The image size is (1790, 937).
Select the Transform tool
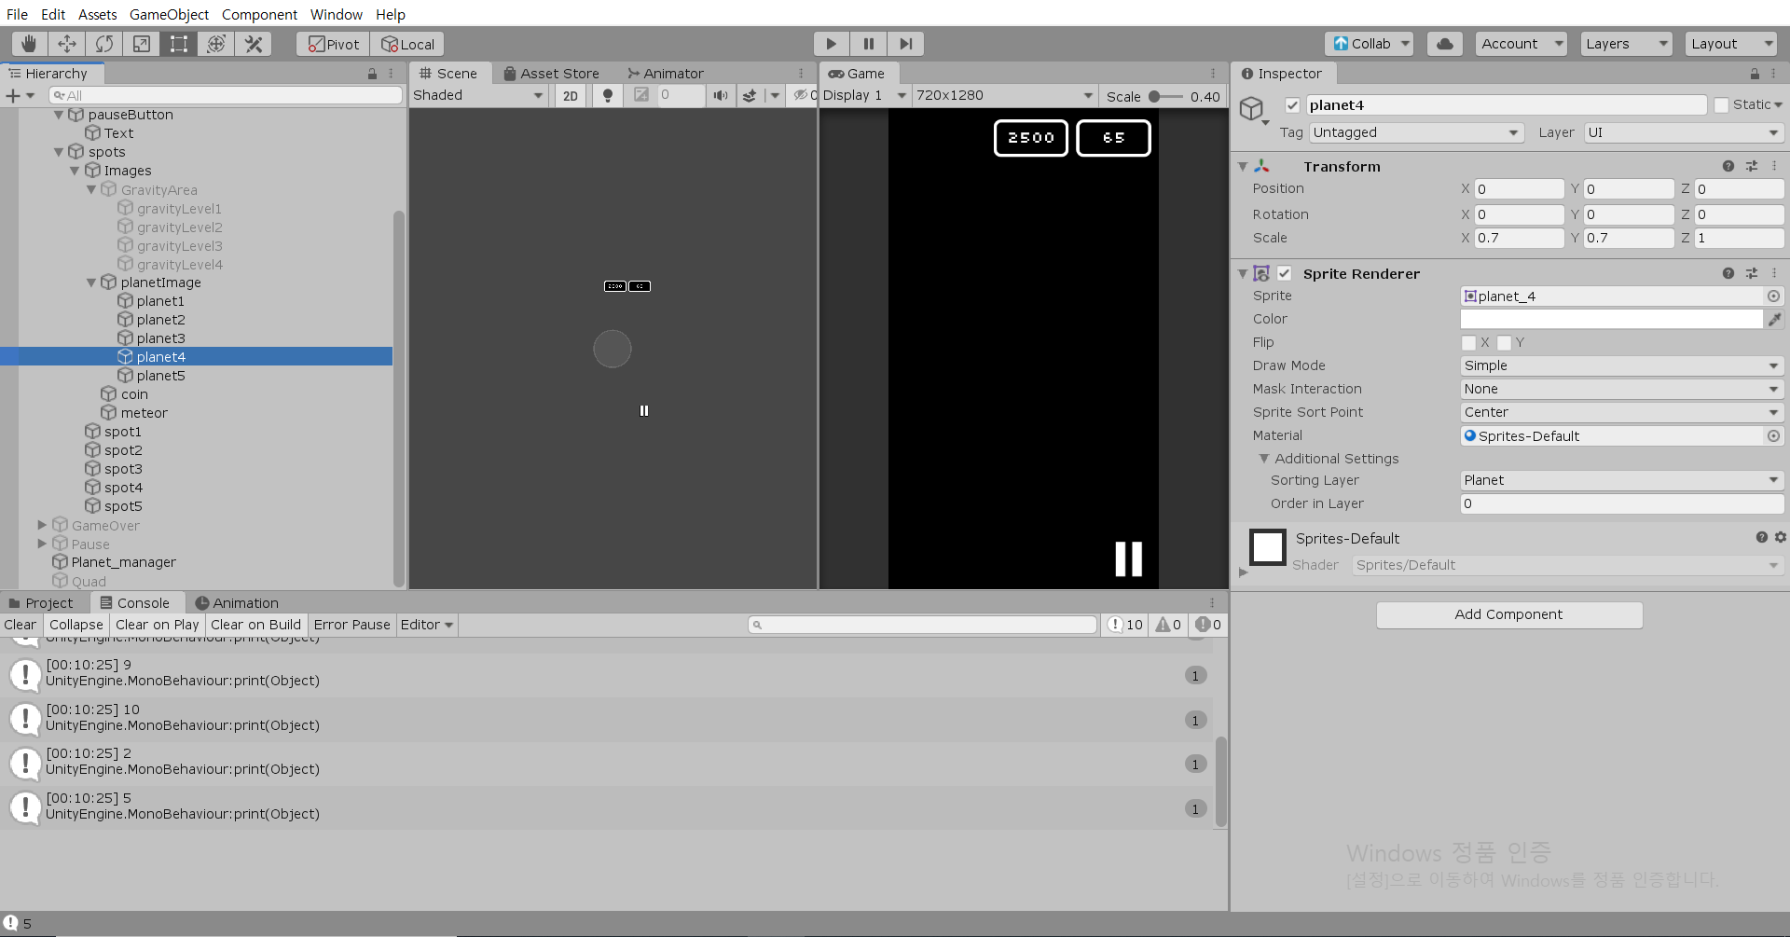(216, 44)
